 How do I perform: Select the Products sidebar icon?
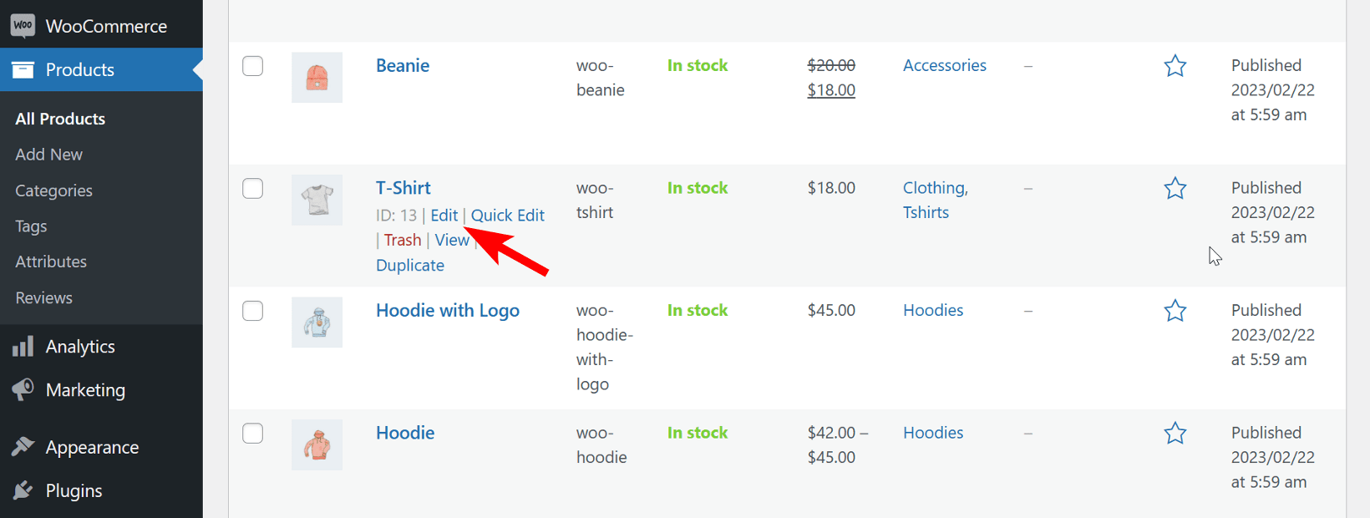[21, 69]
